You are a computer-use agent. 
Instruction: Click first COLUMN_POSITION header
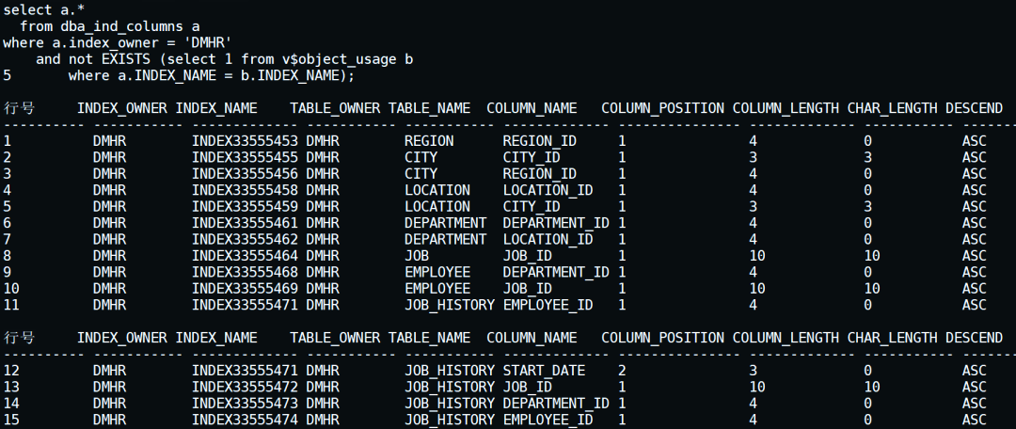pos(663,108)
